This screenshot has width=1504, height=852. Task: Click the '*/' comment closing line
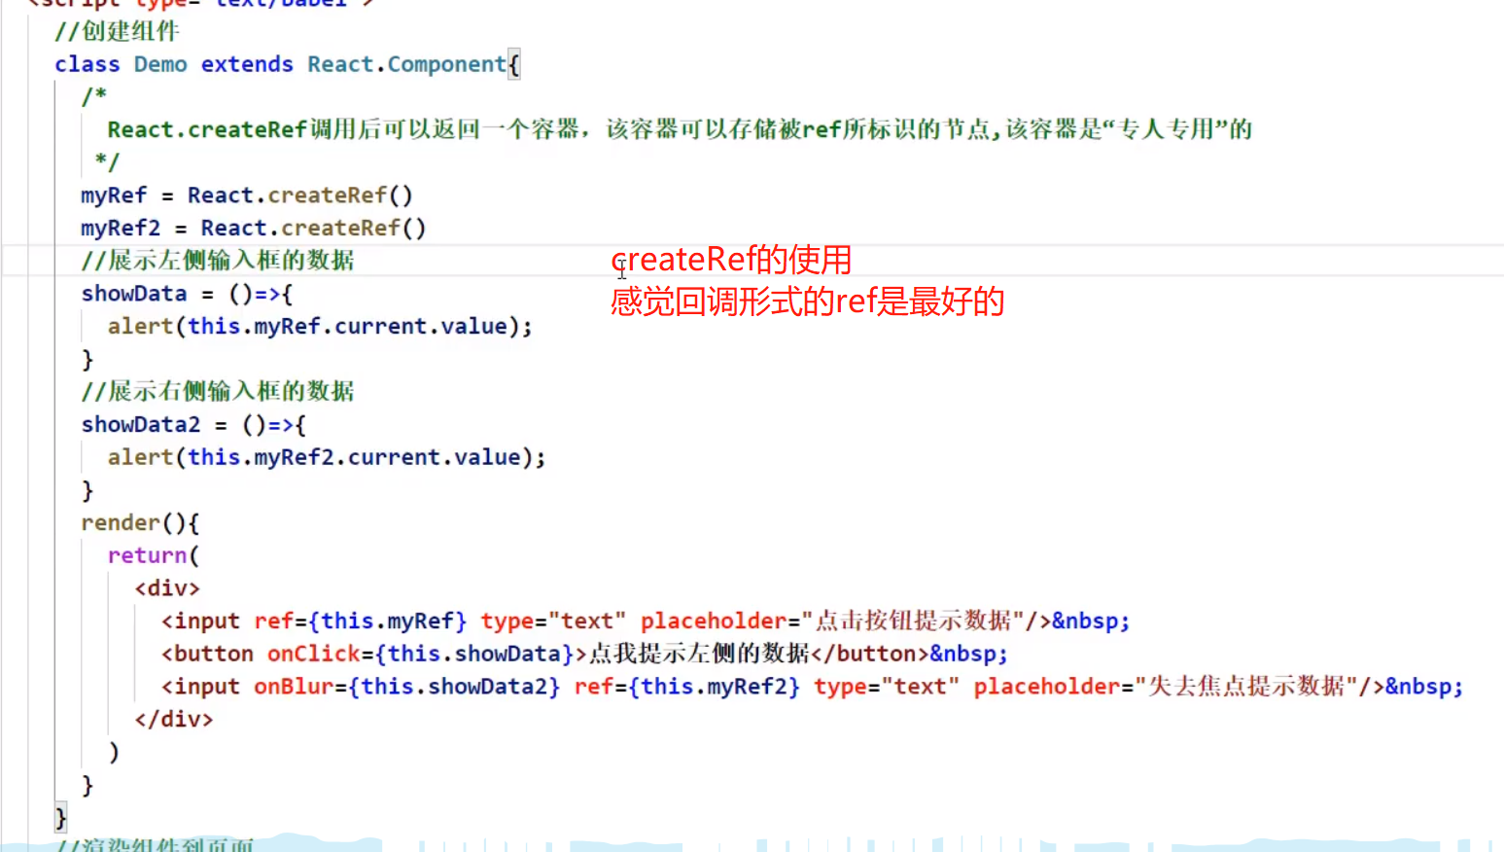tap(107, 161)
